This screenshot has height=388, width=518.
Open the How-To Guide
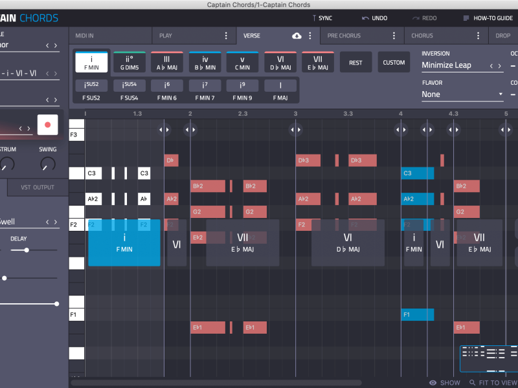click(x=488, y=18)
